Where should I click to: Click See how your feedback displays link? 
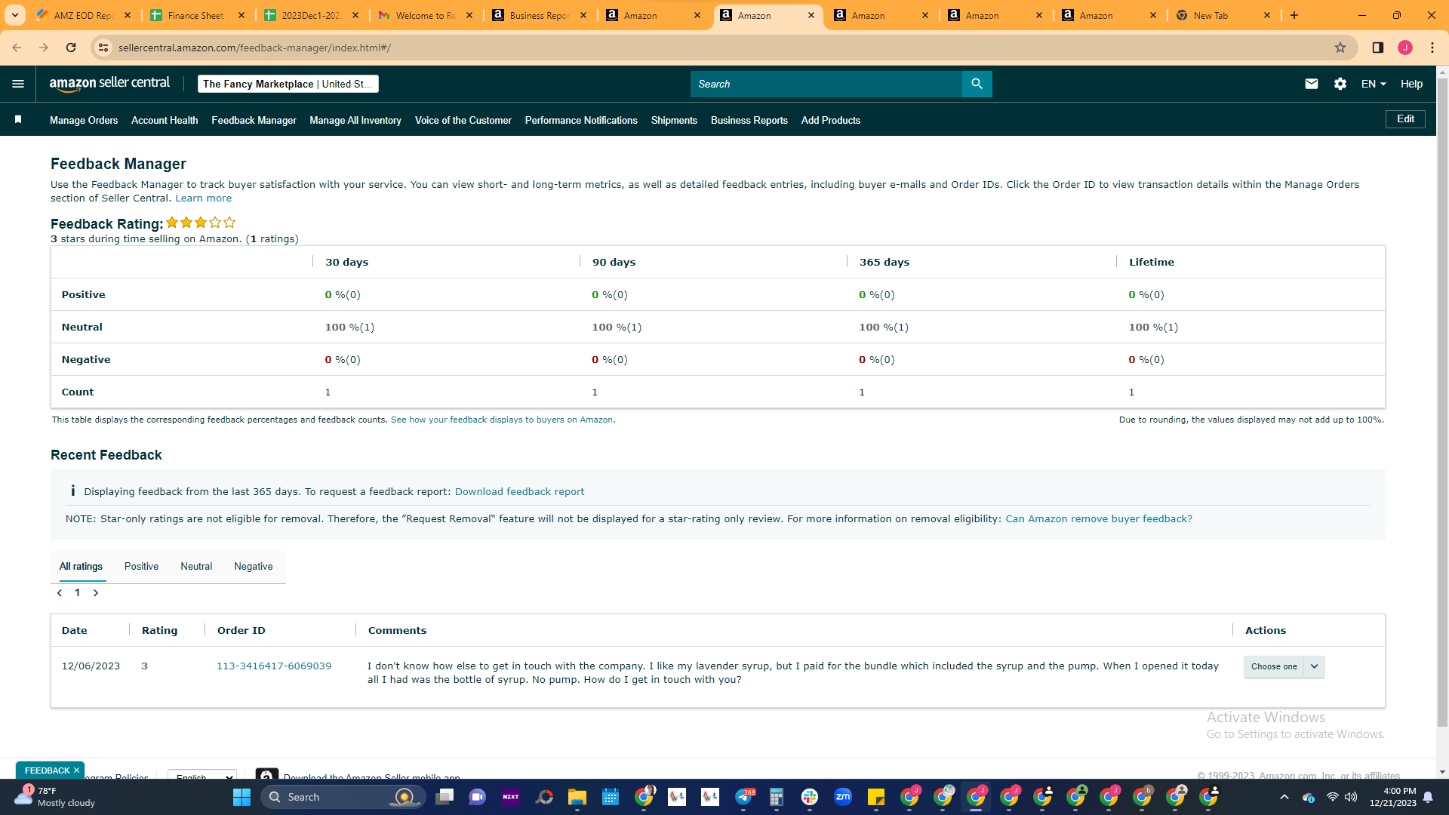(x=503, y=420)
